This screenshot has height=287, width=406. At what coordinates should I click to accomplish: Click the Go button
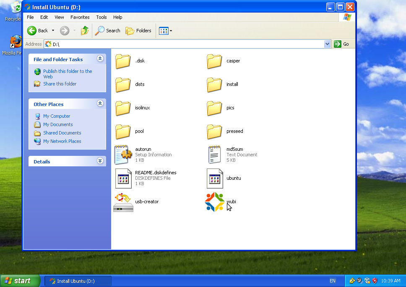341,44
